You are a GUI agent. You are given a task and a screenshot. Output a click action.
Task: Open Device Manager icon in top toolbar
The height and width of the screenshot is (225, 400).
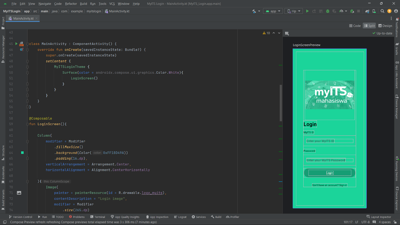(374, 11)
